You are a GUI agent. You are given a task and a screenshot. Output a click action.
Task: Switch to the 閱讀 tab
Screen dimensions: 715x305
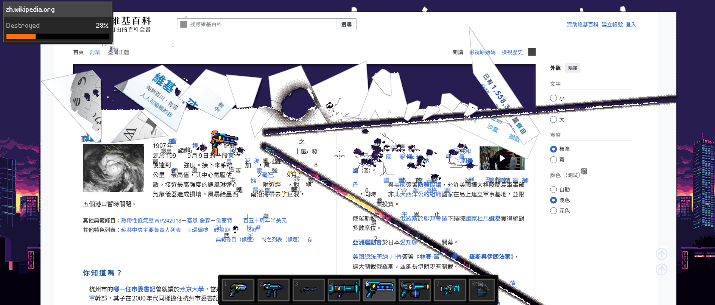[x=458, y=52]
